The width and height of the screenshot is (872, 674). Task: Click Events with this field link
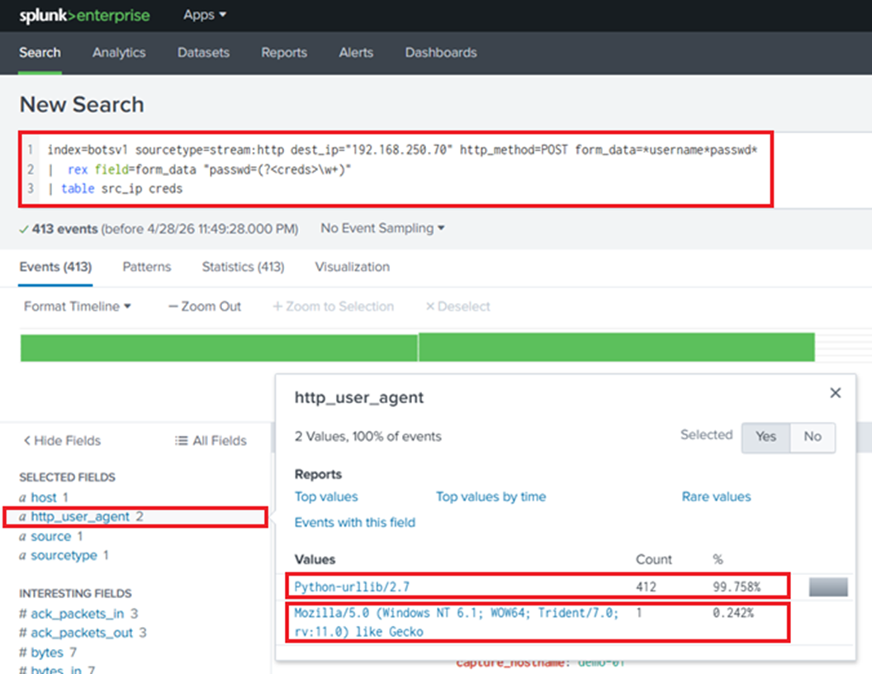(x=355, y=522)
